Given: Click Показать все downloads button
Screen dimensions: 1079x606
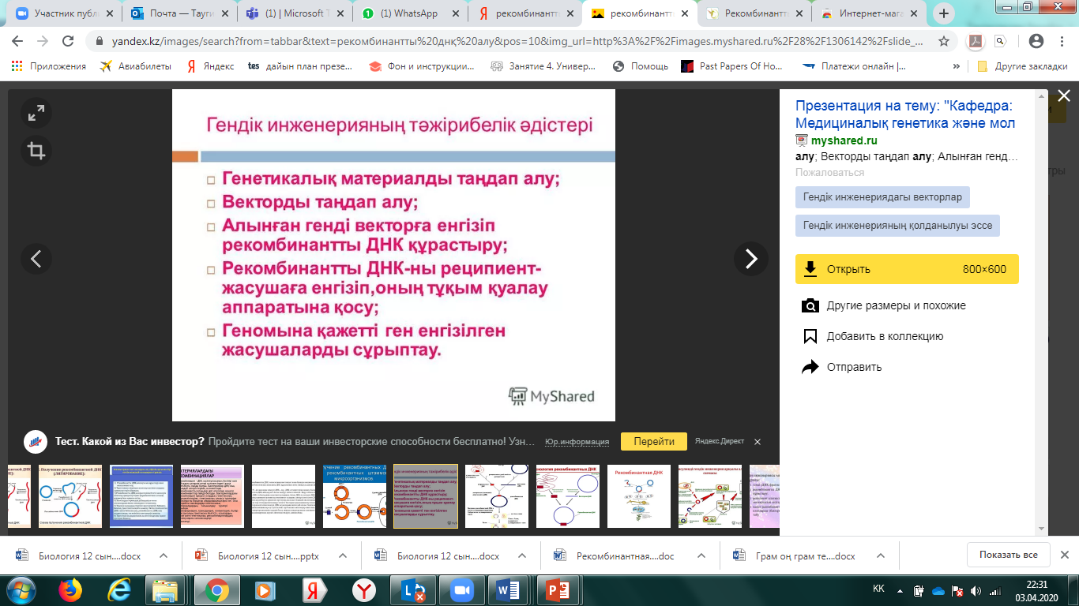Looking at the screenshot, I should pos(1008,555).
